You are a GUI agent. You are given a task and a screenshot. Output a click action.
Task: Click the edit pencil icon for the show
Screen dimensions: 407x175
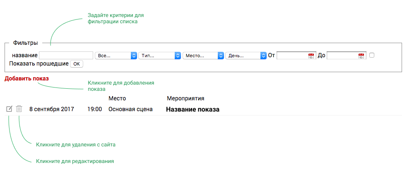(x=9, y=109)
